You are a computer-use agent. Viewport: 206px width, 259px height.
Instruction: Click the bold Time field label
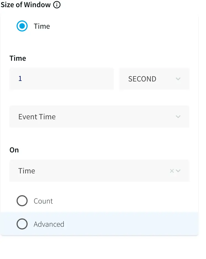(18, 58)
